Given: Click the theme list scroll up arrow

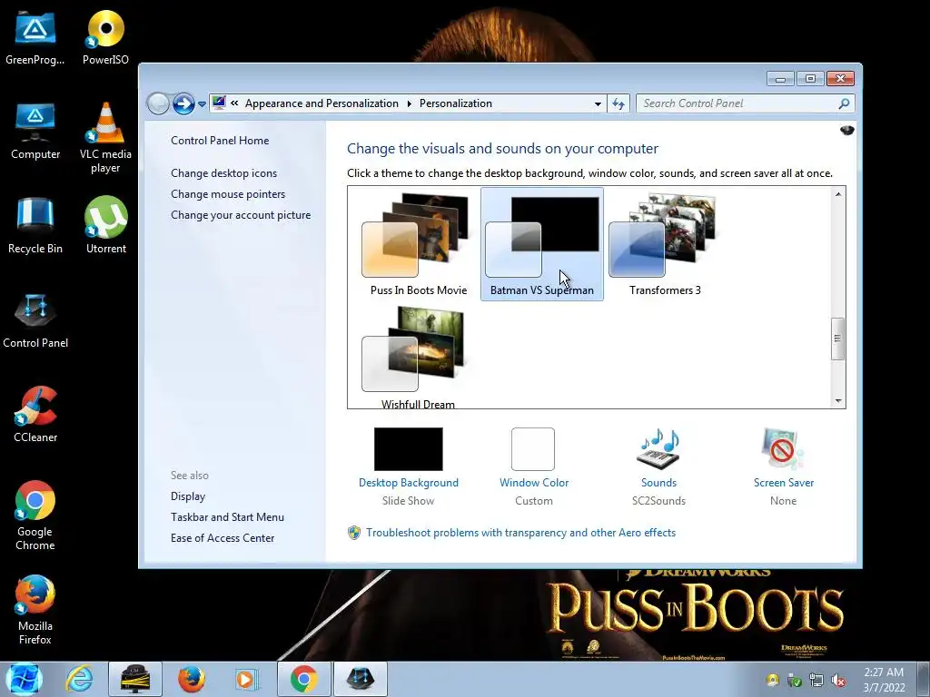Looking at the screenshot, I should [x=837, y=194].
